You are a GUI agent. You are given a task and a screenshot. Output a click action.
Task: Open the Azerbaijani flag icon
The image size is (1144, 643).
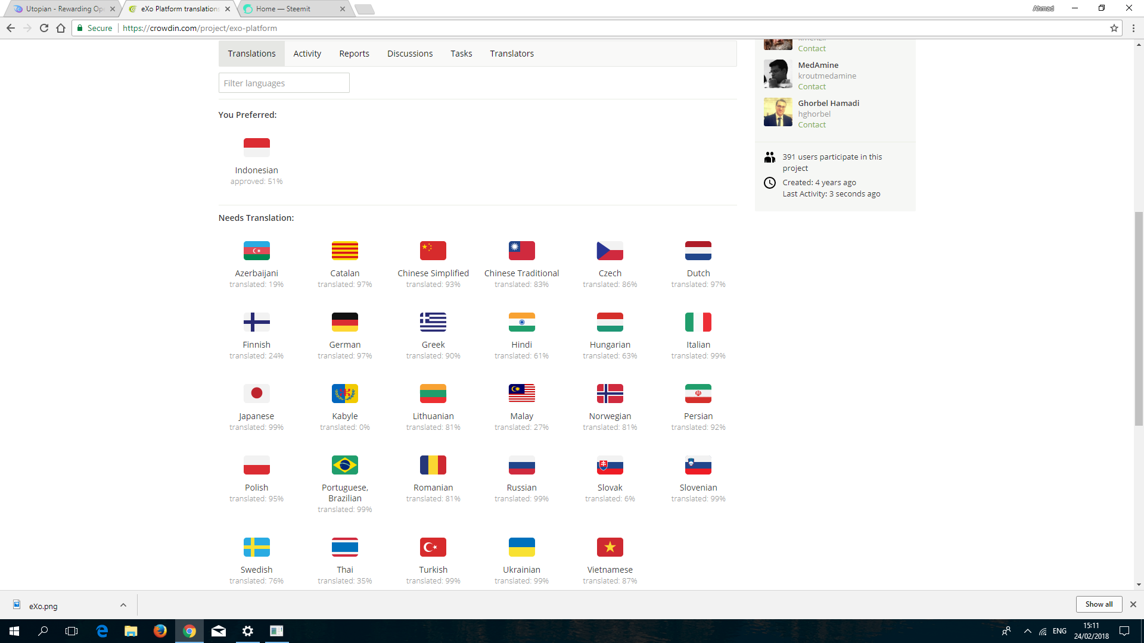256,251
